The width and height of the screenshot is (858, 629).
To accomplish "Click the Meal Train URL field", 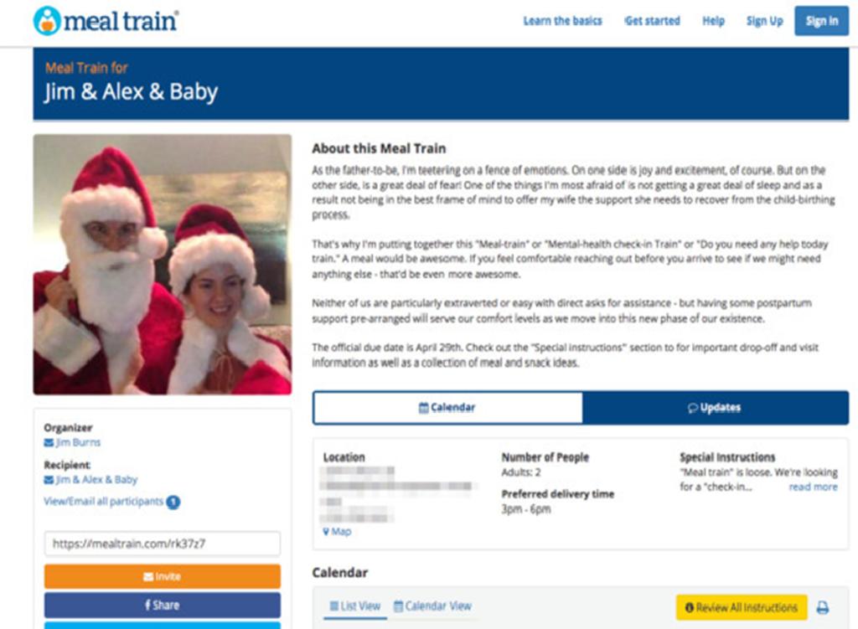I will click(x=162, y=544).
